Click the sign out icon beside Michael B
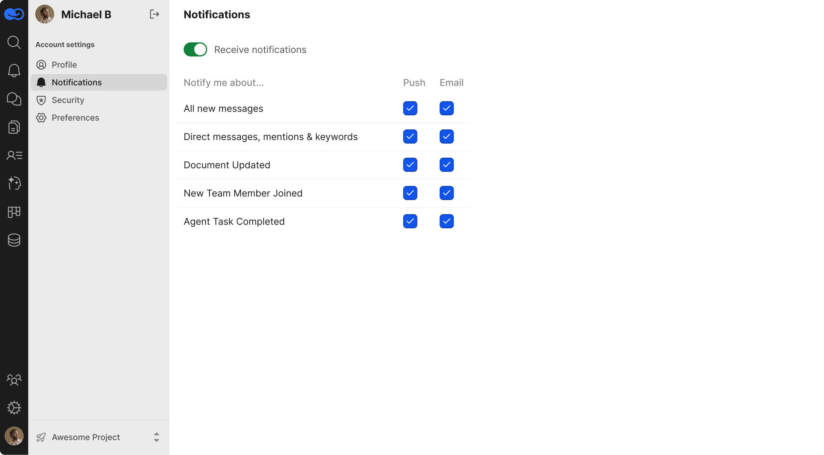The height and width of the screenshot is (455, 824). pyautogui.click(x=155, y=15)
